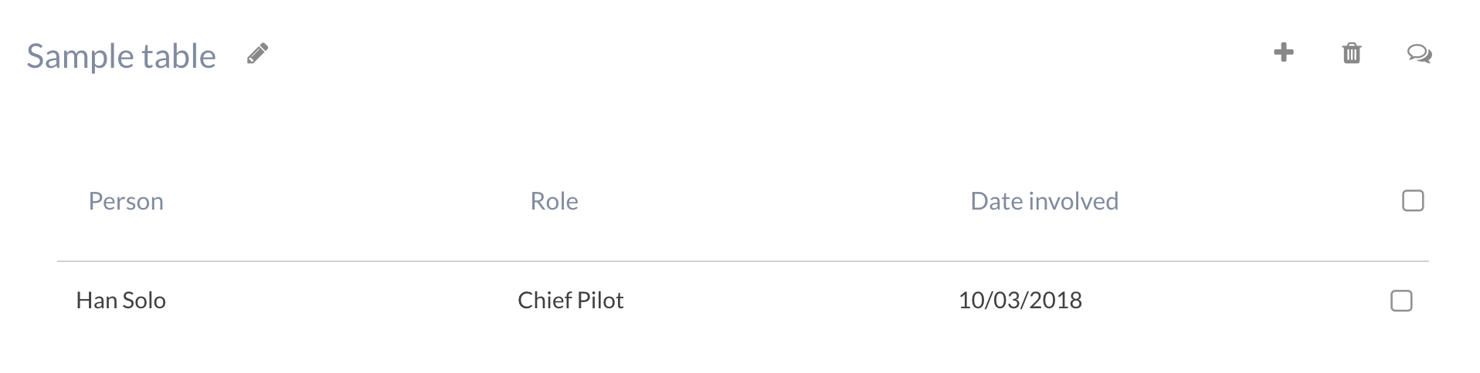Click the Person column header
The width and height of the screenshot is (1480, 373).
126,201
